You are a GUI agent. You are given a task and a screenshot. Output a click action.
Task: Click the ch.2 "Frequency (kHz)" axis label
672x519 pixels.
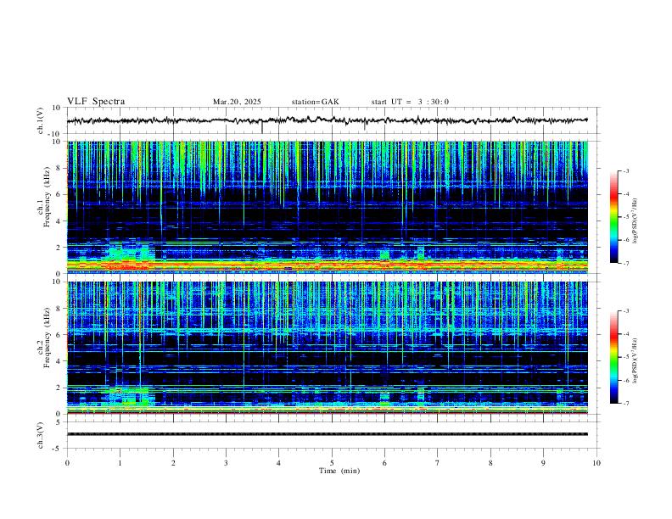click(48, 338)
